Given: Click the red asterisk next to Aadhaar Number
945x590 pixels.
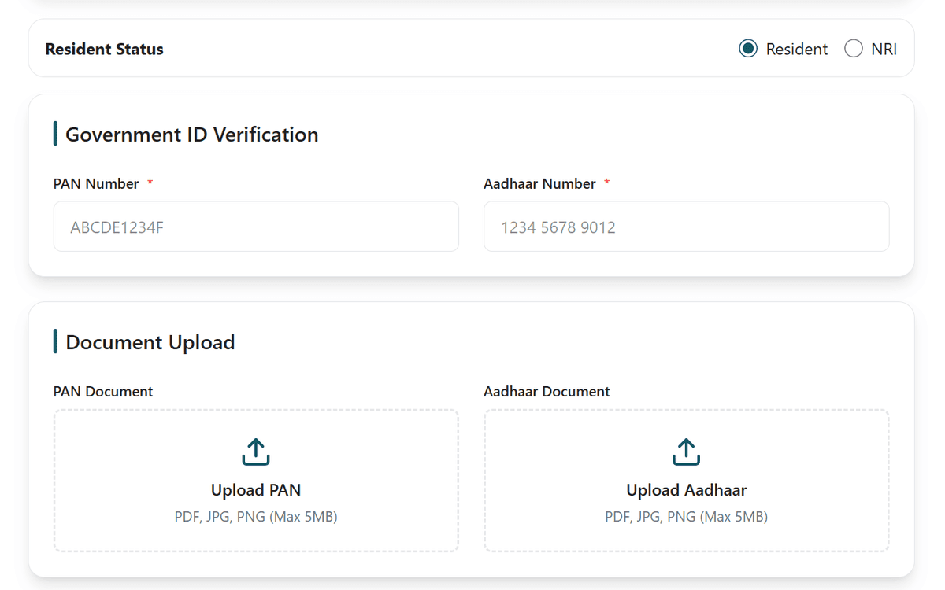Looking at the screenshot, I should coord(606,183).
